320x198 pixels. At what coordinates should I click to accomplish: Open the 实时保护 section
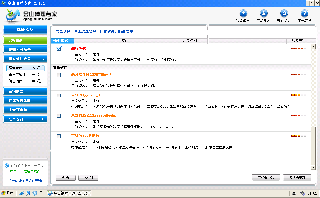tap(25, 40)
